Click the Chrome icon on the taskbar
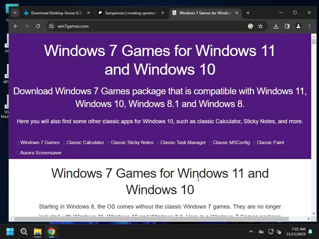The image size is (319, 239). (51, 232)
